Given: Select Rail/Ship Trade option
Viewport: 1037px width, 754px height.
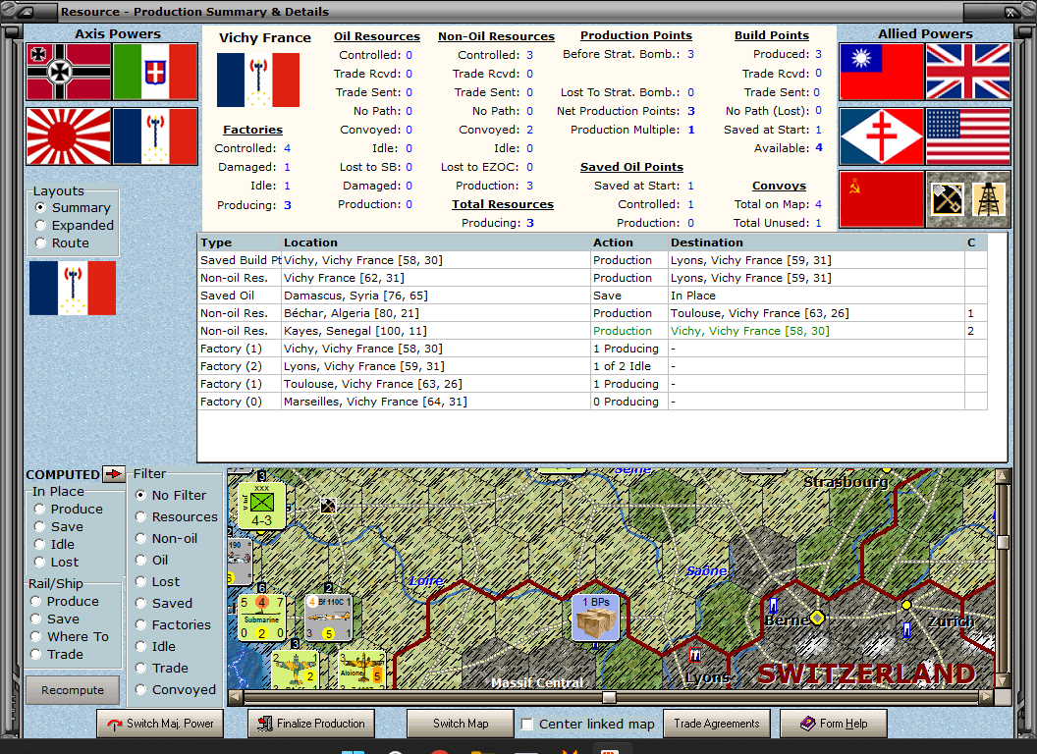Looking at the screenshot, I should coord(57,655).
